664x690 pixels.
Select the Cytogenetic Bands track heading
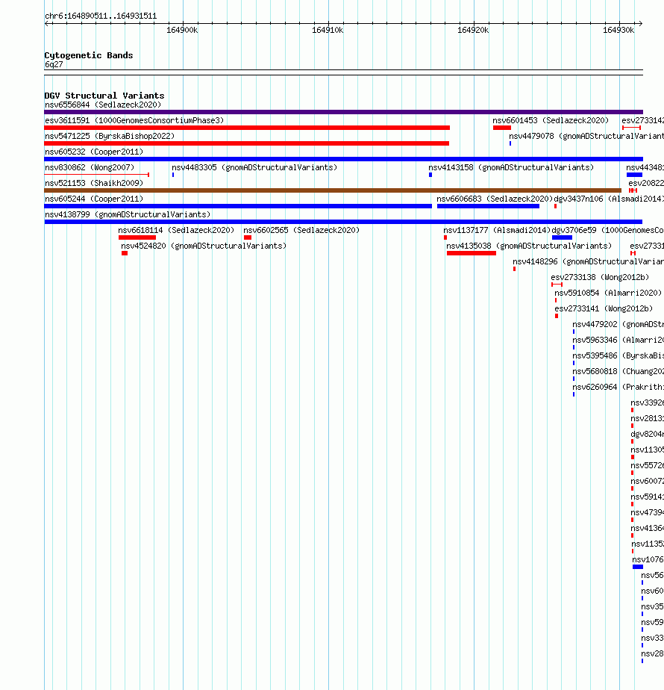click(x=88, y=55)
